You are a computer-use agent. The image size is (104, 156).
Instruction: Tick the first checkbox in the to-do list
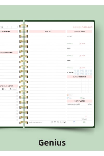pos(17,93)
